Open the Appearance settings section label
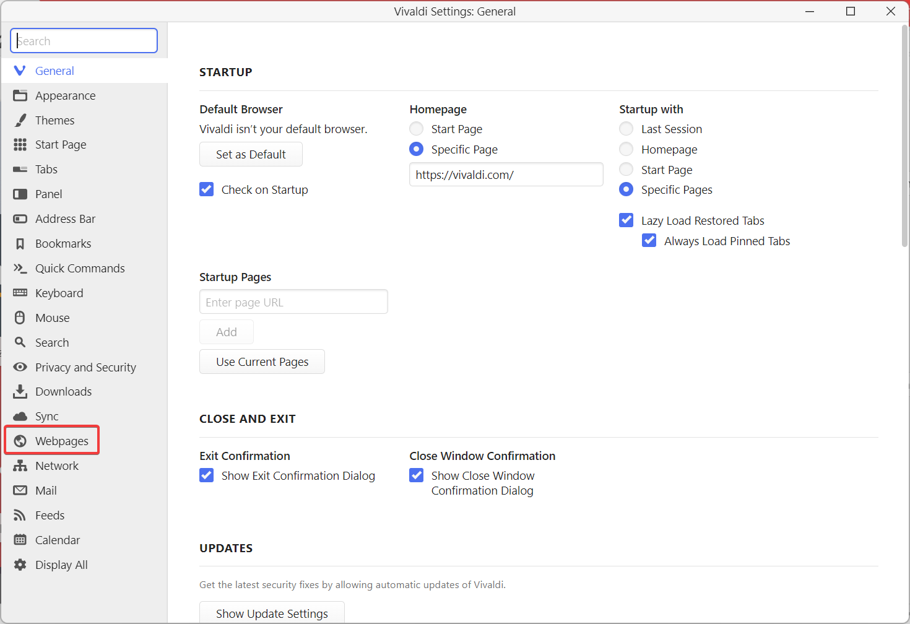This screenshot has height=624, width=910. [x=66, y=95]
